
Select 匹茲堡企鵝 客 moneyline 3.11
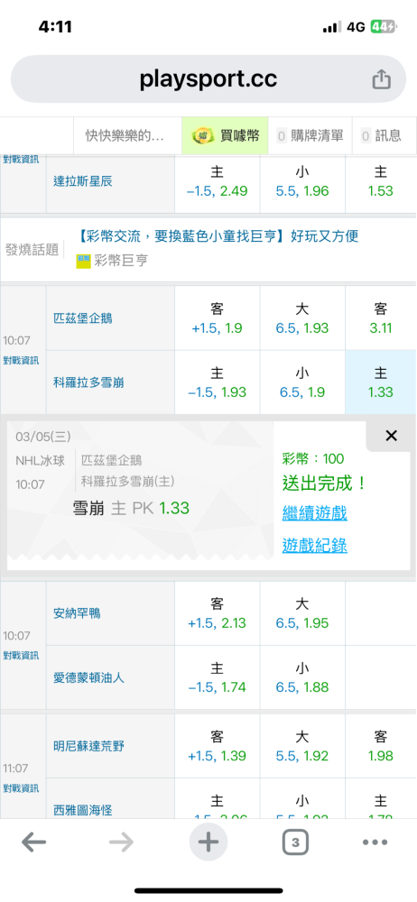click(381, 318)
